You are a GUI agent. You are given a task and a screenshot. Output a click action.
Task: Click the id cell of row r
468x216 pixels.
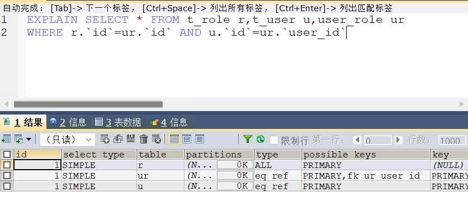(x=37, y=165)
